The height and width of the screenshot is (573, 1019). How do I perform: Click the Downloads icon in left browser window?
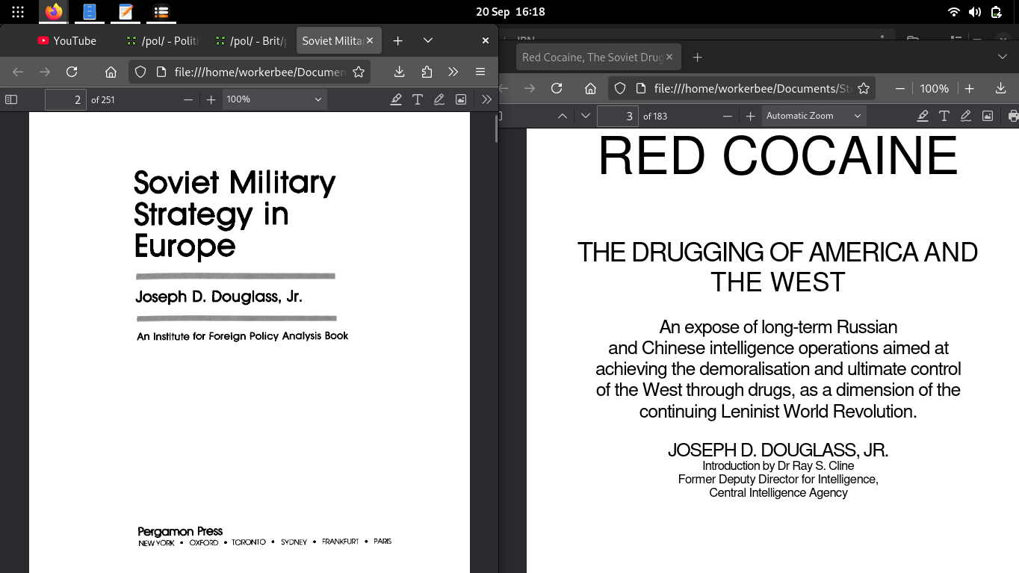pyautogui.click(x=399, y=72)
